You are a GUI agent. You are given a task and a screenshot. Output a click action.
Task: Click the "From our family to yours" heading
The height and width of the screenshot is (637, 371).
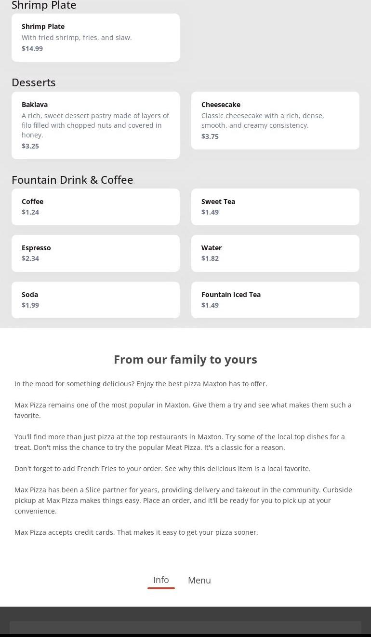coord(185,359)
